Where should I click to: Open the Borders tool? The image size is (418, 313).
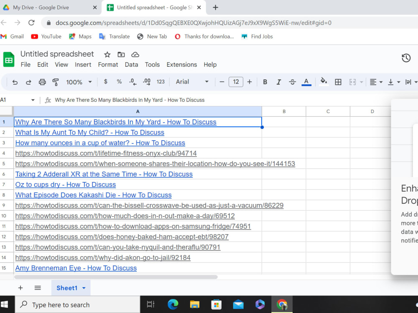point(338,82)
